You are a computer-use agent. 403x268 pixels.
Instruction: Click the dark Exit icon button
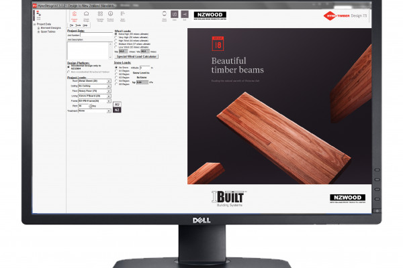185,14
